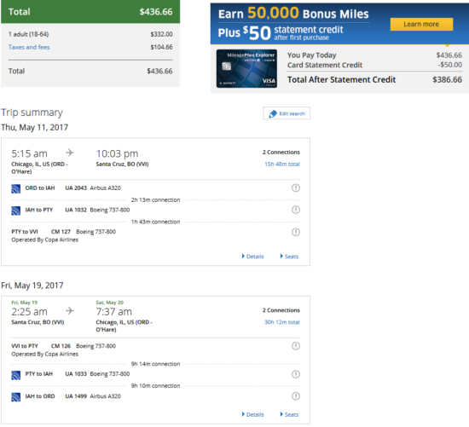Click the 2:25 am departure time
469x427 pixels.
pyautogui.click(x=29, y=312)
